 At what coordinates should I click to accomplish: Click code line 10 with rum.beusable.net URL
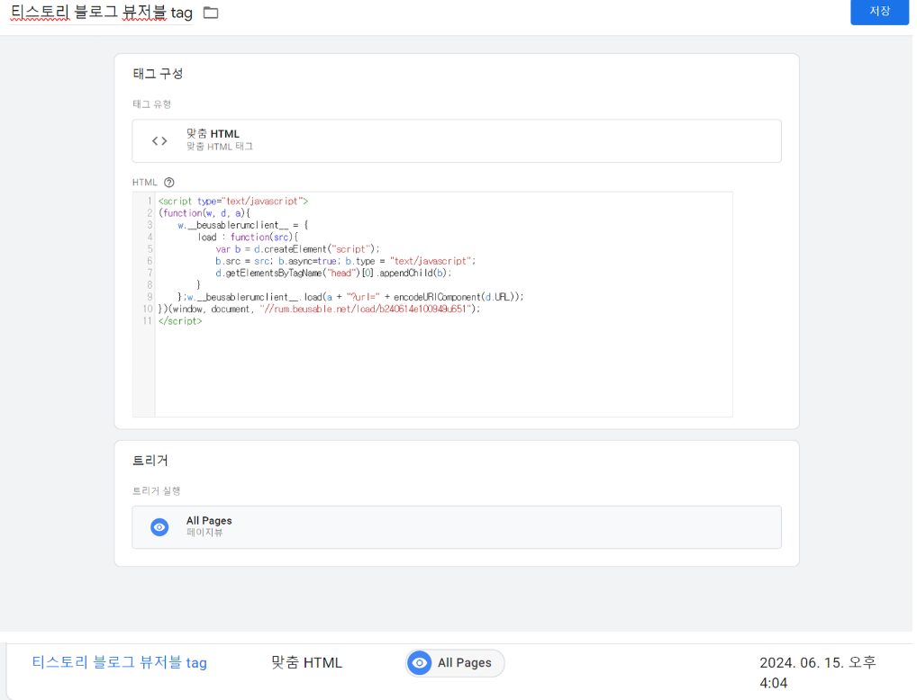(x=319, y=310)
